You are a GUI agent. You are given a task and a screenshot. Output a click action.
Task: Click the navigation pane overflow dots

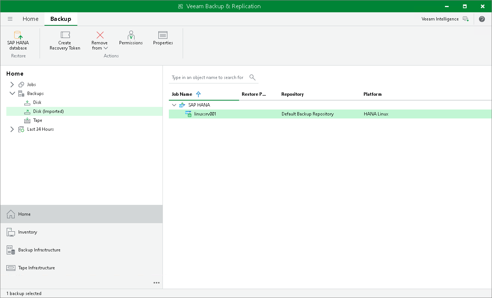click(157, 283)
